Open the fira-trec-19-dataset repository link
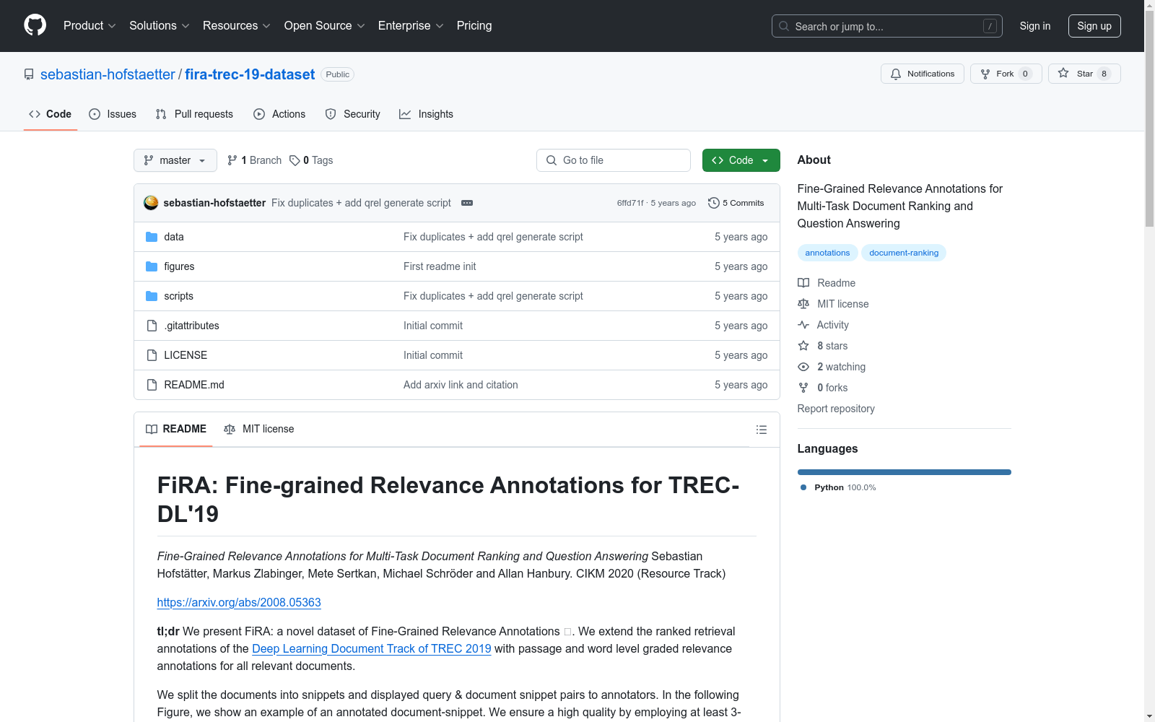Screen dimensions: 1155x722 [x=250, y=74]
